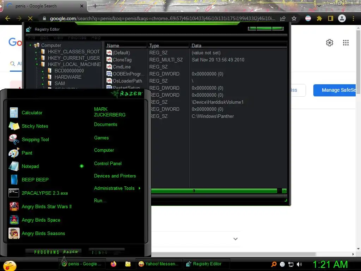Open Edit menu in Registry Editor
The height and width of the screenshot is (271, 361).
(44, 37)
